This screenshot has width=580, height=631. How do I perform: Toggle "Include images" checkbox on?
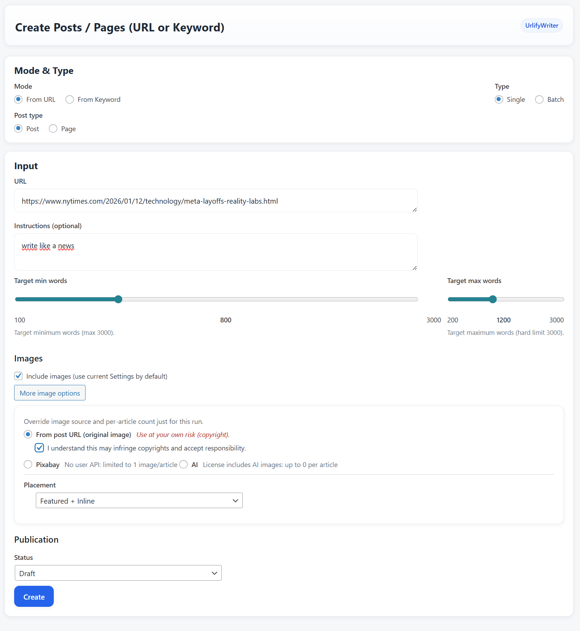(18, 376)
